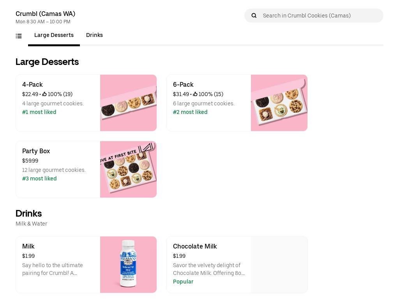This screenshot has width=399, height=301.
Task: Click the #1 most liked label
Action: coord(39,112)
